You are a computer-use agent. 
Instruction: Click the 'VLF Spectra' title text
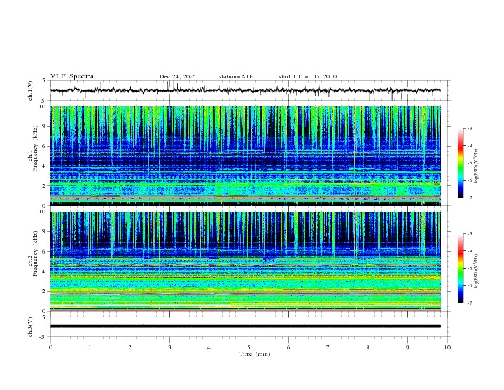tap(72, 76)
